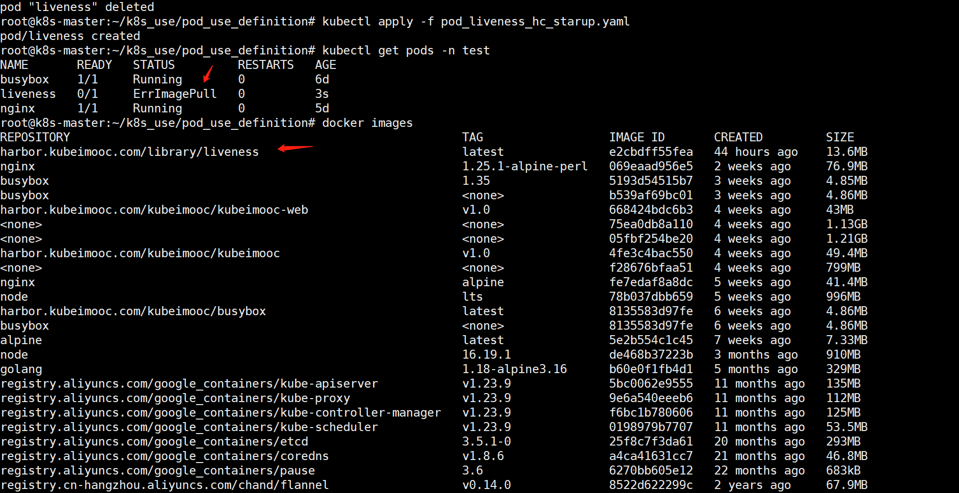Screen dimensions: 959x493
Task: Click the nginx 'alpine' tag
Action: click(x=483, y=282)
